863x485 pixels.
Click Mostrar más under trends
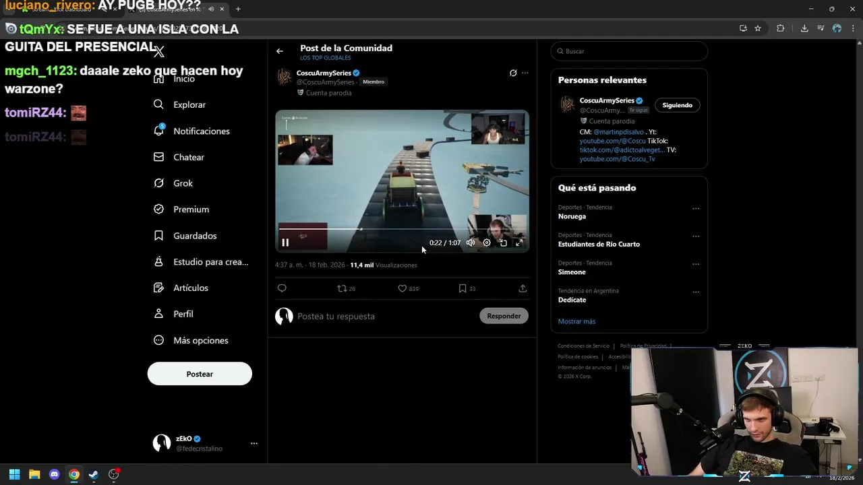pyautogui.click(x=576, y=321)
